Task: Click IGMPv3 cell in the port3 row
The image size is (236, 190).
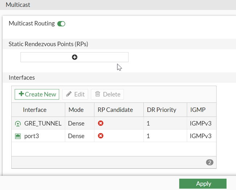Action: pyautogui.click(x=200, y=136)
